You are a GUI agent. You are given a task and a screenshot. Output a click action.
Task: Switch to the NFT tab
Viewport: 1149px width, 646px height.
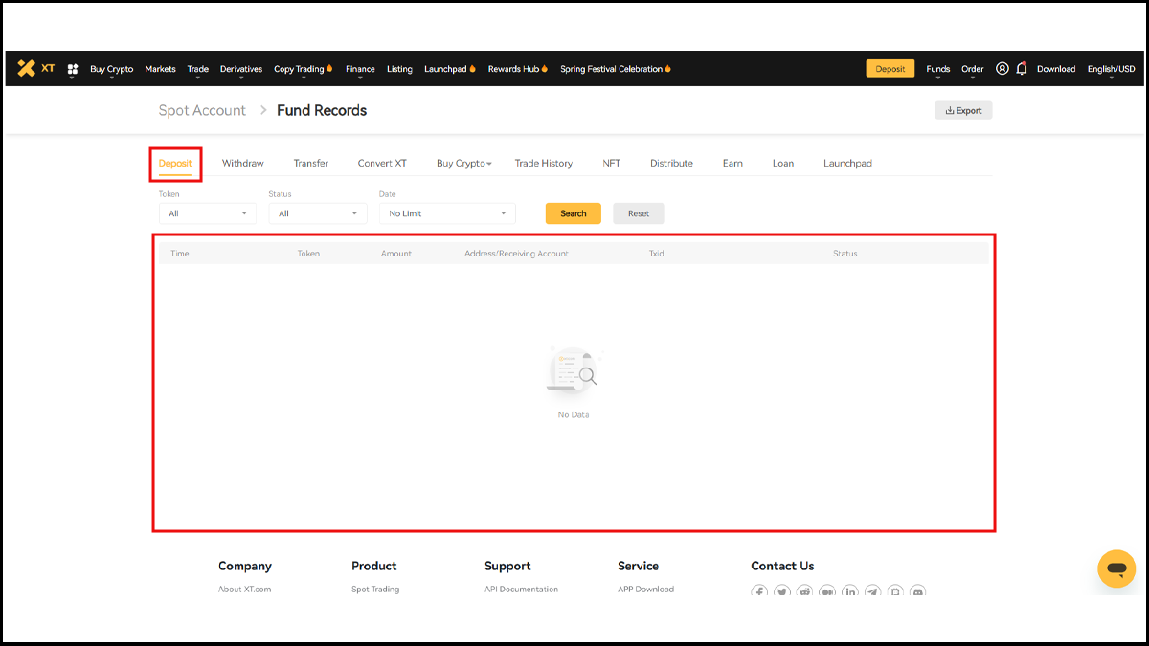coord(612,164)
